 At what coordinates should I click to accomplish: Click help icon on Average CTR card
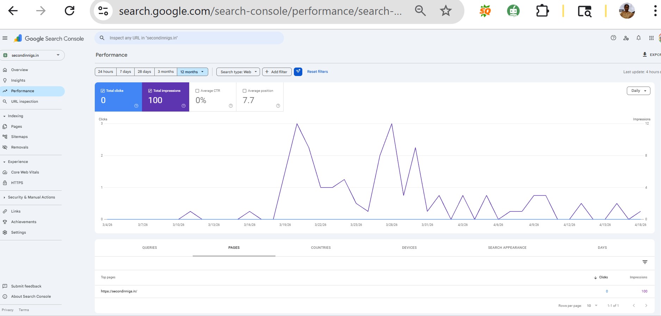tap(231, 106)
